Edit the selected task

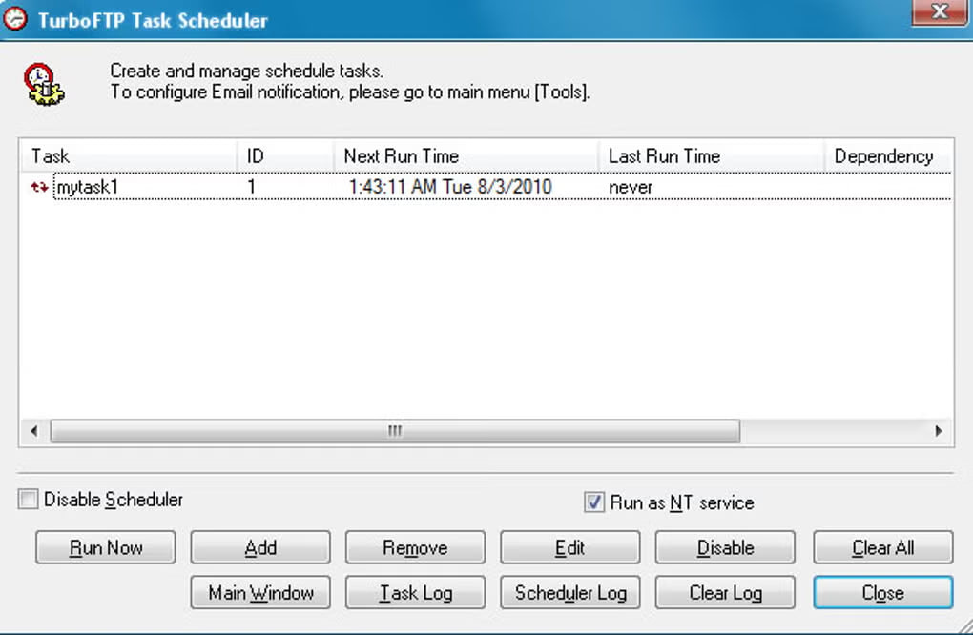[x=569, y=547]
